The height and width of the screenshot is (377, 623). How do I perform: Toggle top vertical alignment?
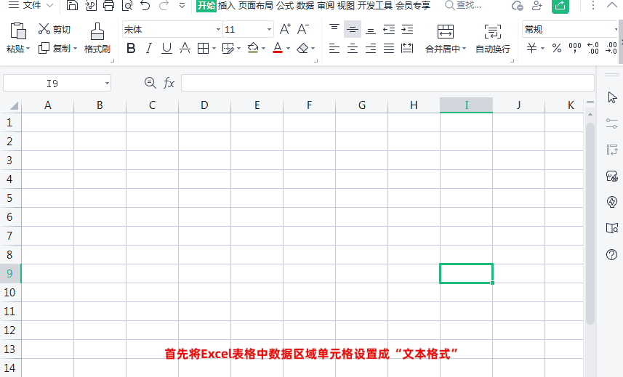[334, 29]
